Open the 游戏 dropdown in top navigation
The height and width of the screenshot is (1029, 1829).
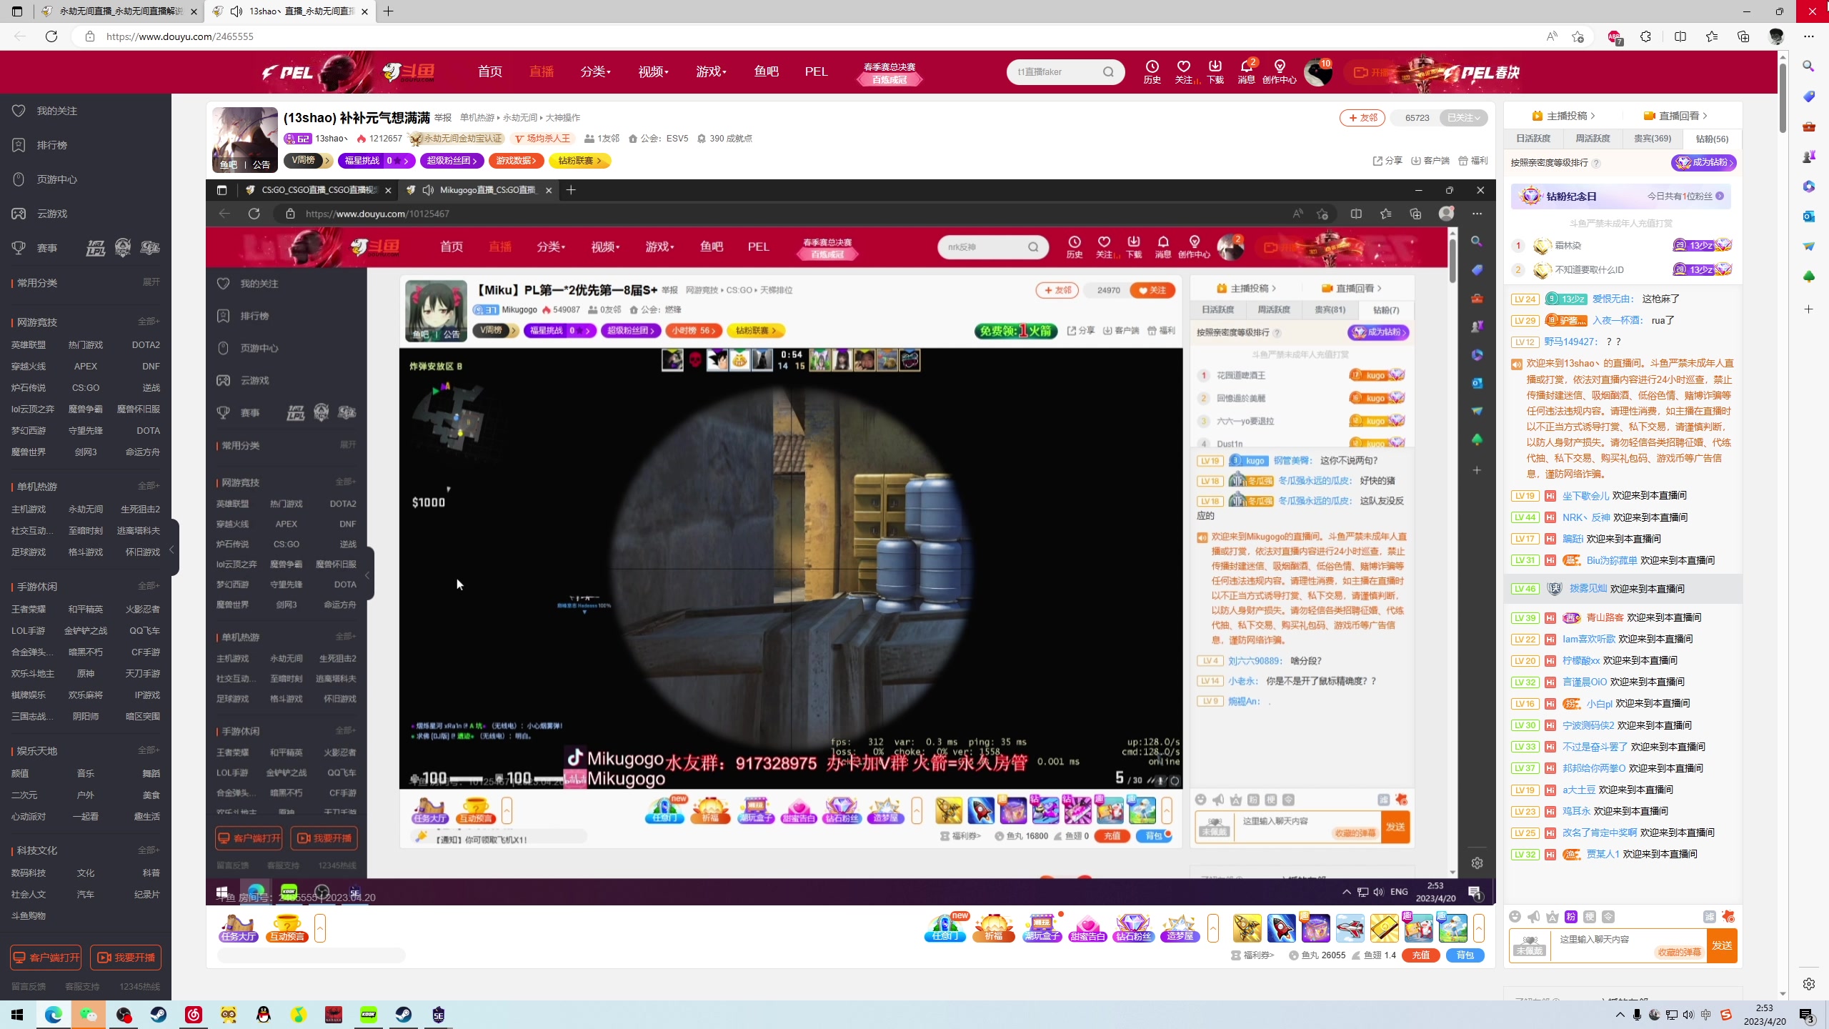[x=710, y=71]
